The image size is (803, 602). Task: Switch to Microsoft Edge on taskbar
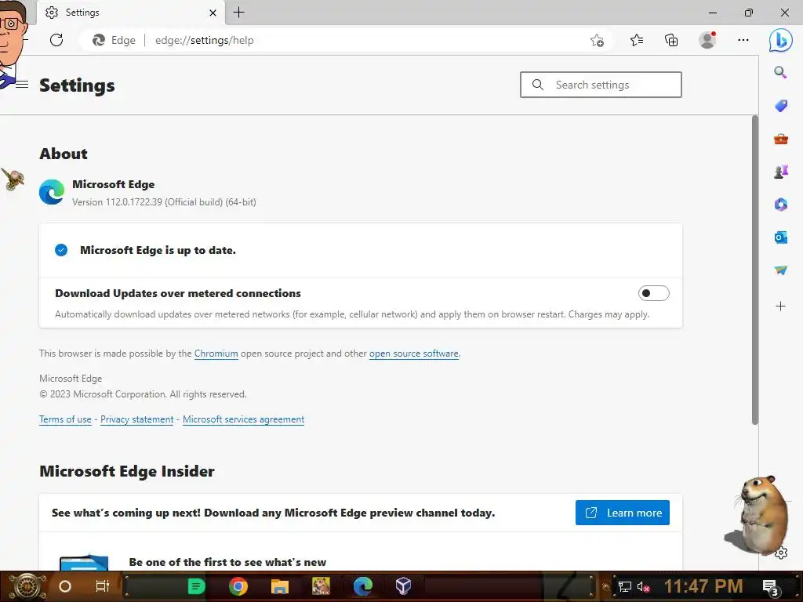(362, 586)
